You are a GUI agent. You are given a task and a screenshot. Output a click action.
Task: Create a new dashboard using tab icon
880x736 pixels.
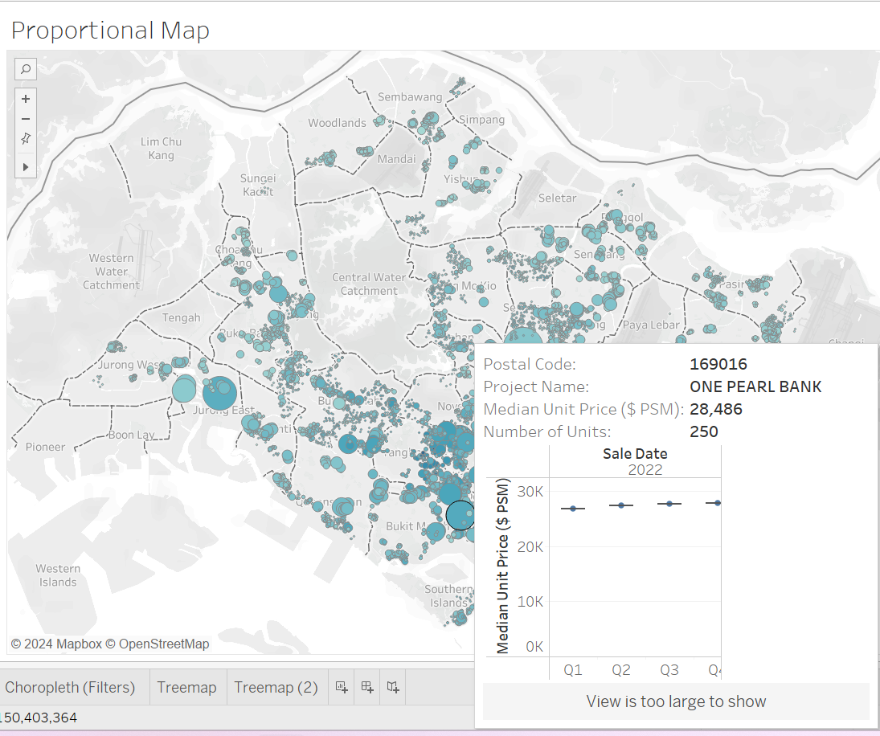(366, 687)
